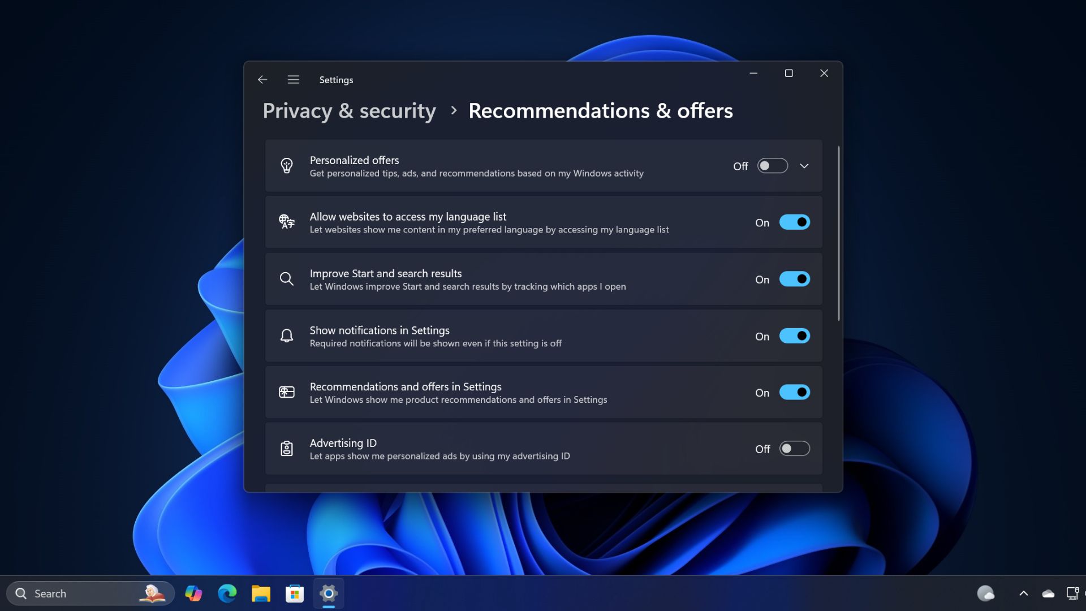Click the Windows taskbar Search box

tap(90, 593)
